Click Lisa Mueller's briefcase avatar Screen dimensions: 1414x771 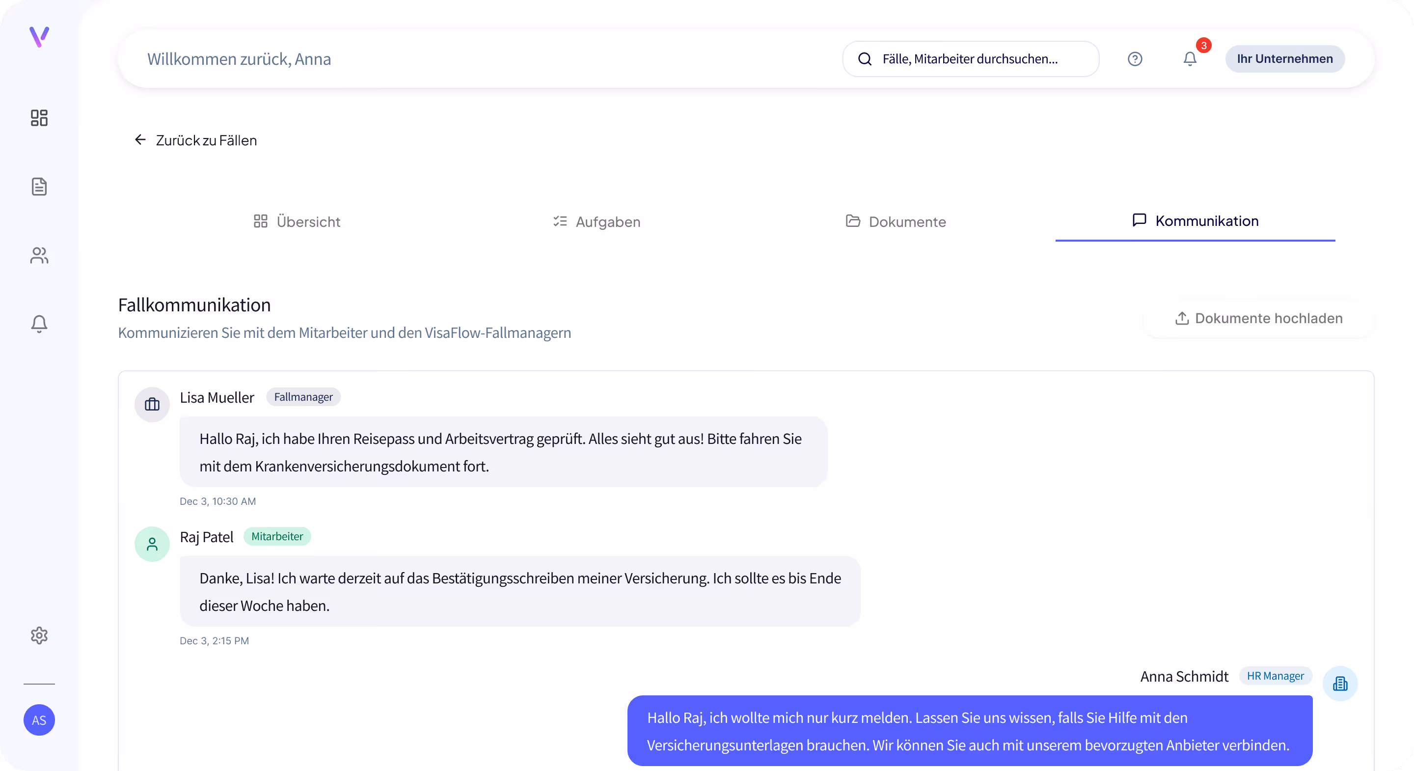click(152, 405)
